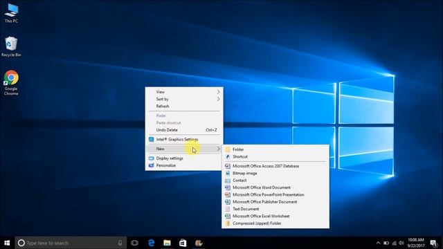This screenshot has height=249, width=443.
Task: Open network status tray icon
Action: pyautogui.click(x=394, y=243)
